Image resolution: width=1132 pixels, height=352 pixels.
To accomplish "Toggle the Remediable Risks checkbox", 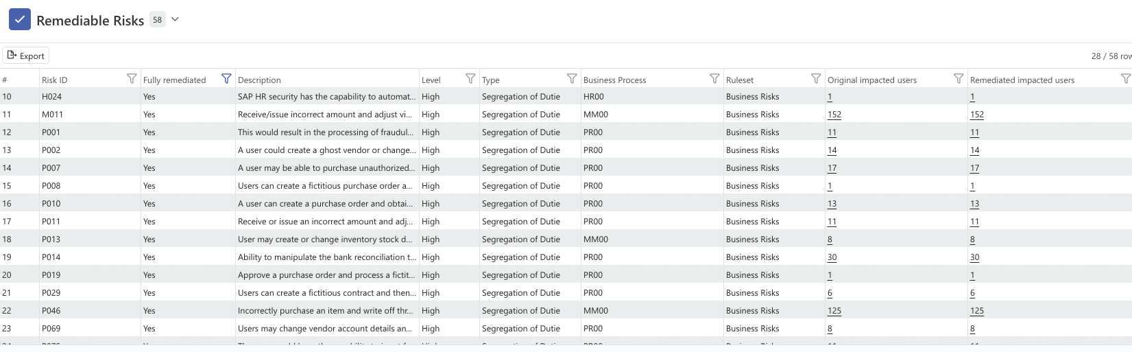I will point(20,19).
